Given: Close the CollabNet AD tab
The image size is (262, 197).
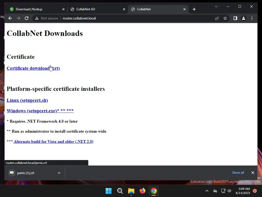Looking at the screenshot, I should 124,9.
